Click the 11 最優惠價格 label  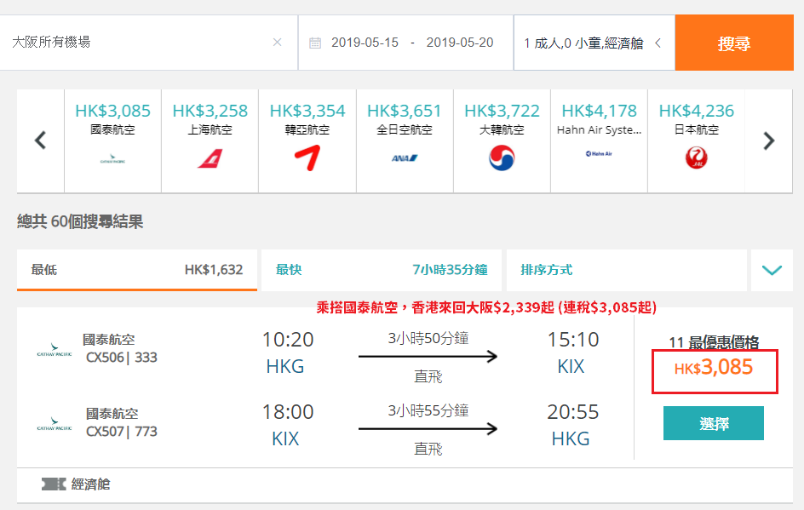click(714, 342)
